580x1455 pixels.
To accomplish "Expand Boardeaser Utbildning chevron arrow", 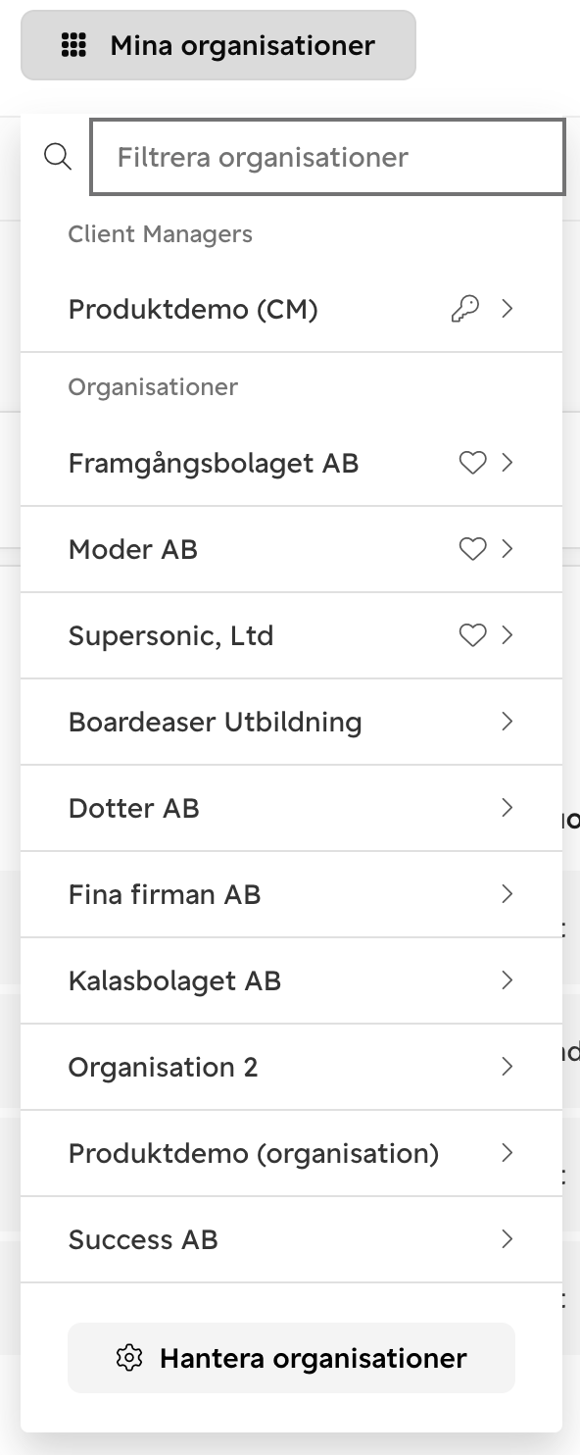I will coord(507,722).
